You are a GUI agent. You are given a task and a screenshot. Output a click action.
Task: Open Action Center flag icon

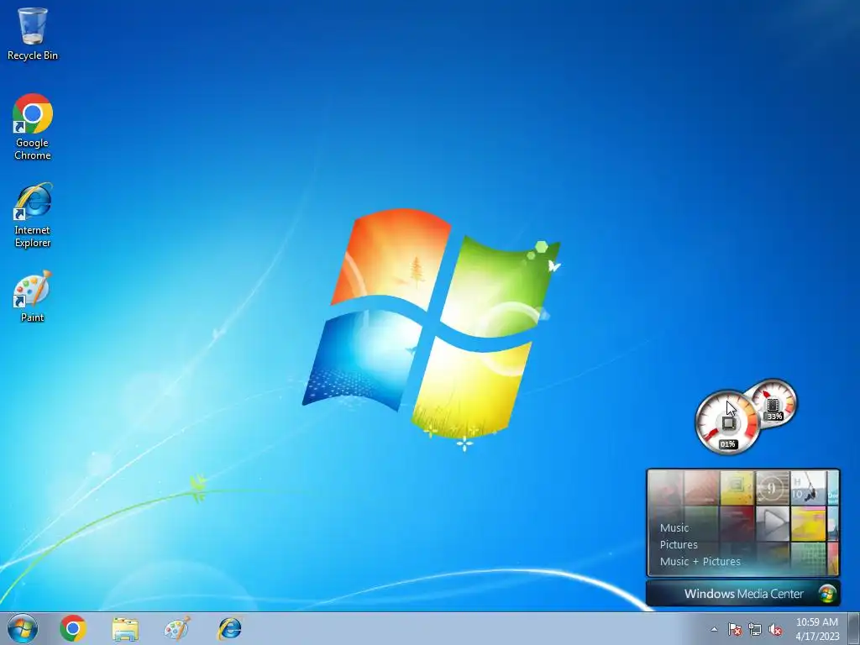734,629
